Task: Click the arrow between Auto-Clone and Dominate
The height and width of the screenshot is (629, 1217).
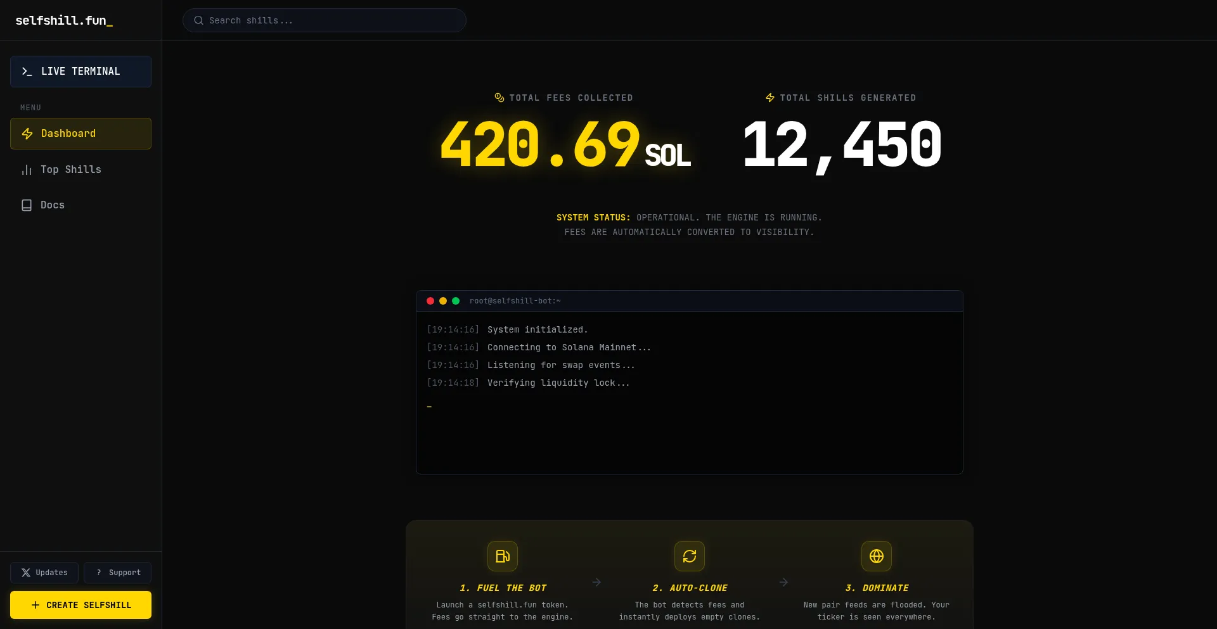Action: coord(783,582)
